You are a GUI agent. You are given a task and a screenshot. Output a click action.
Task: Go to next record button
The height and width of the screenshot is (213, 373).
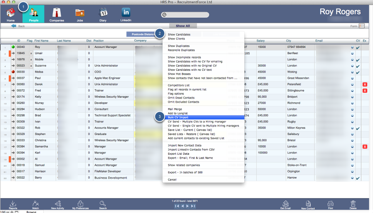187,206
